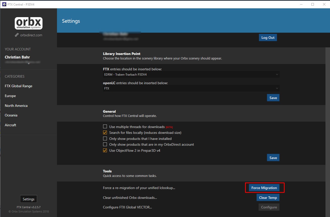Viewport: 330px width, 217px height.
Task: Click the FTX Central title bar app icon
Action: 4,4
